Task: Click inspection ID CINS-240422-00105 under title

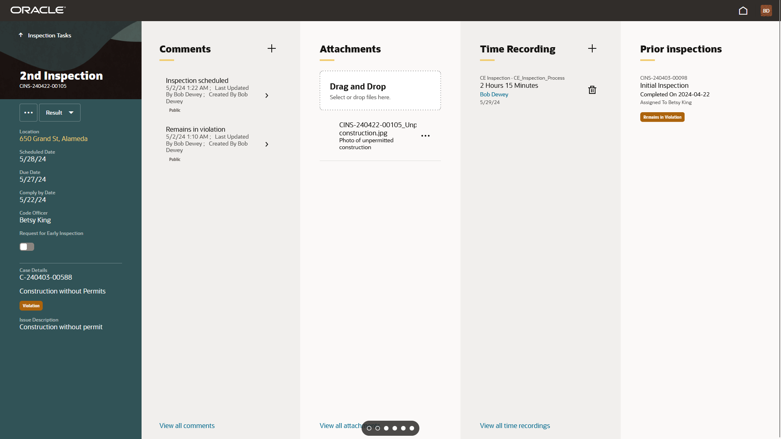Action: [43, 86]
